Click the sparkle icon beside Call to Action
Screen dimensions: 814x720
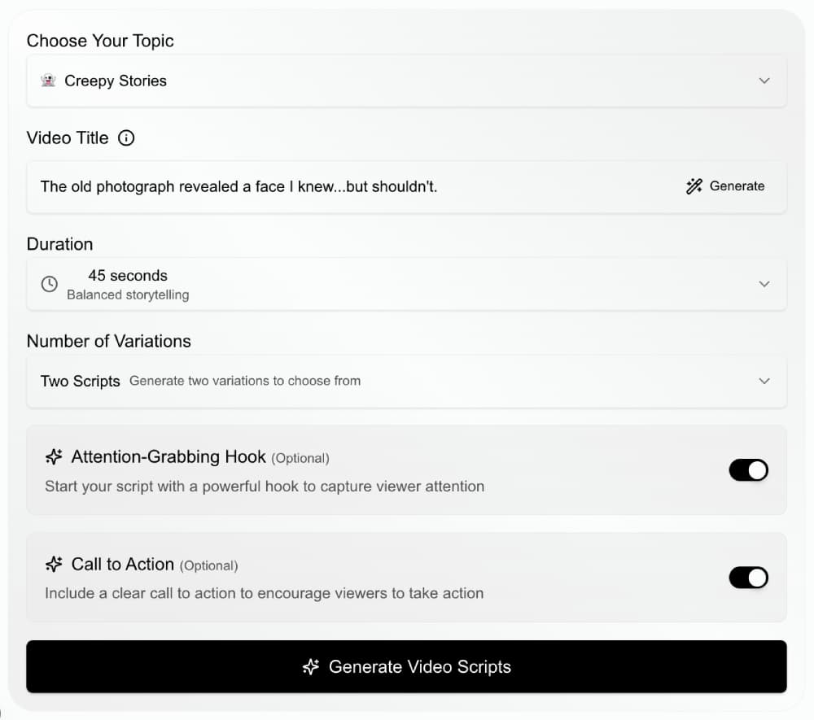tap(54, 565)
